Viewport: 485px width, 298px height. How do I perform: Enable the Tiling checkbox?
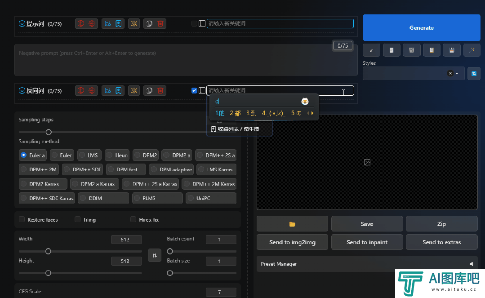(78, 219)
